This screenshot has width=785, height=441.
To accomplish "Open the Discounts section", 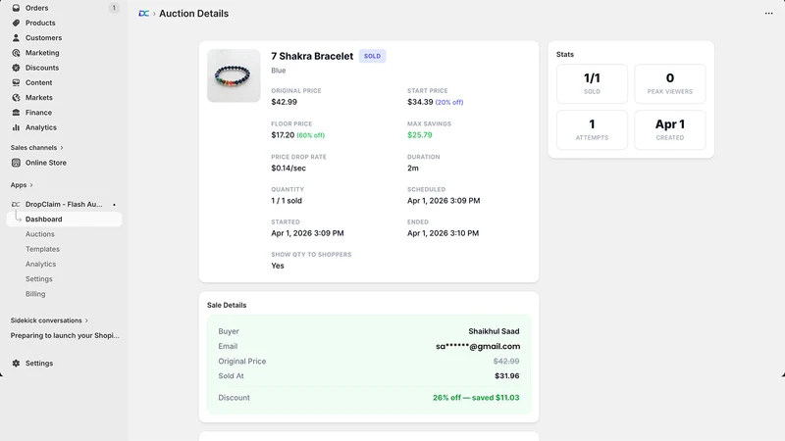I will click(x=42, y=68).
